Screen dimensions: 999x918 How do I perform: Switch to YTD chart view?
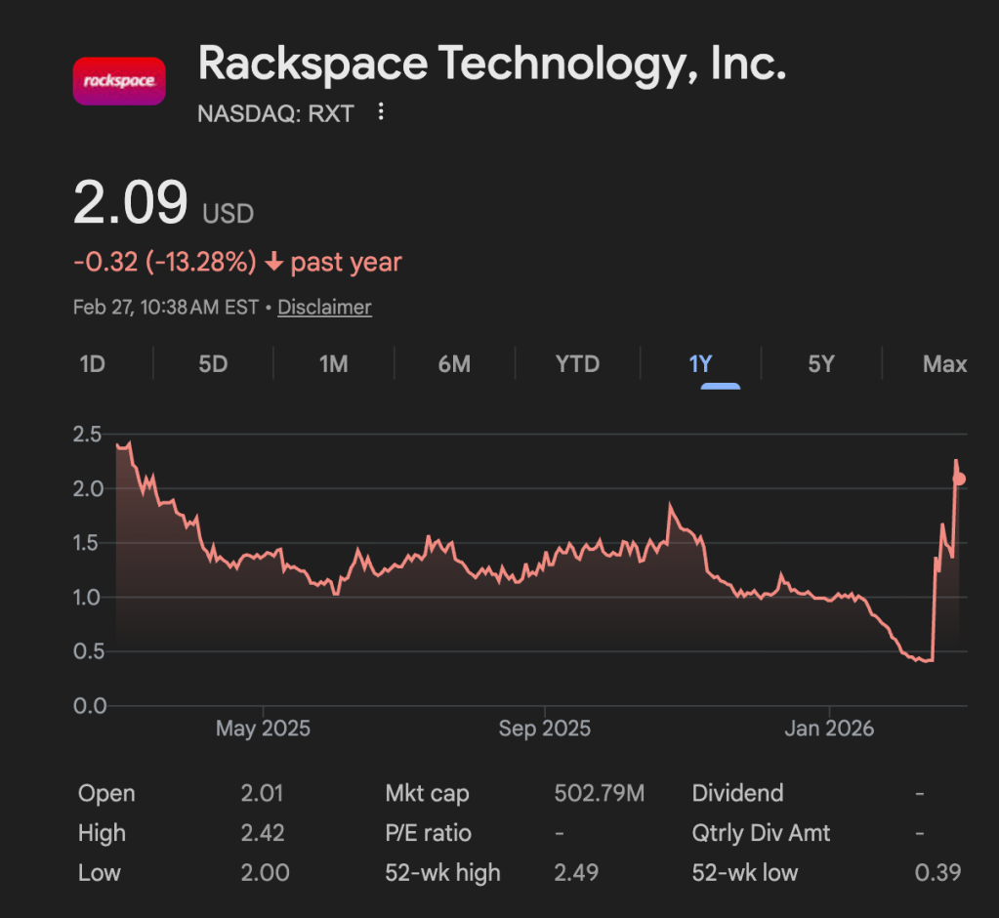click(x=577, y=364)
